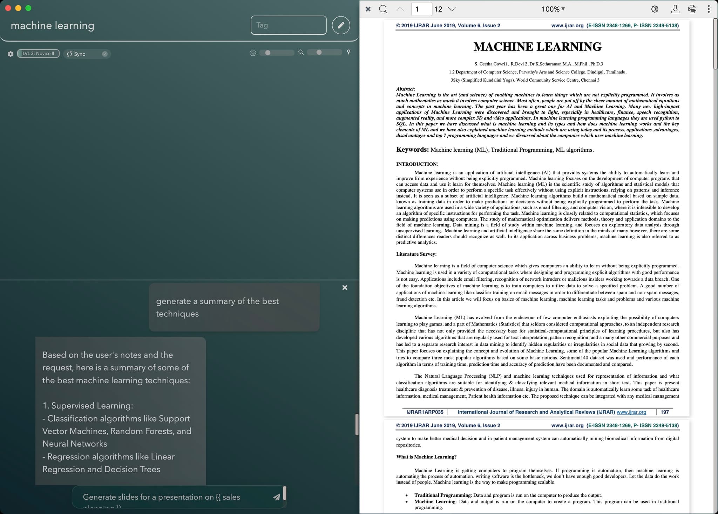Close the PDF viewer with X icon

[368, 9]
